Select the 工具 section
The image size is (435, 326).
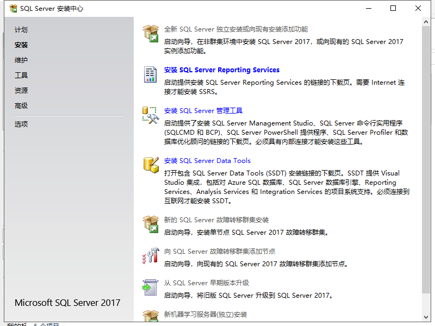pos(21,75)
